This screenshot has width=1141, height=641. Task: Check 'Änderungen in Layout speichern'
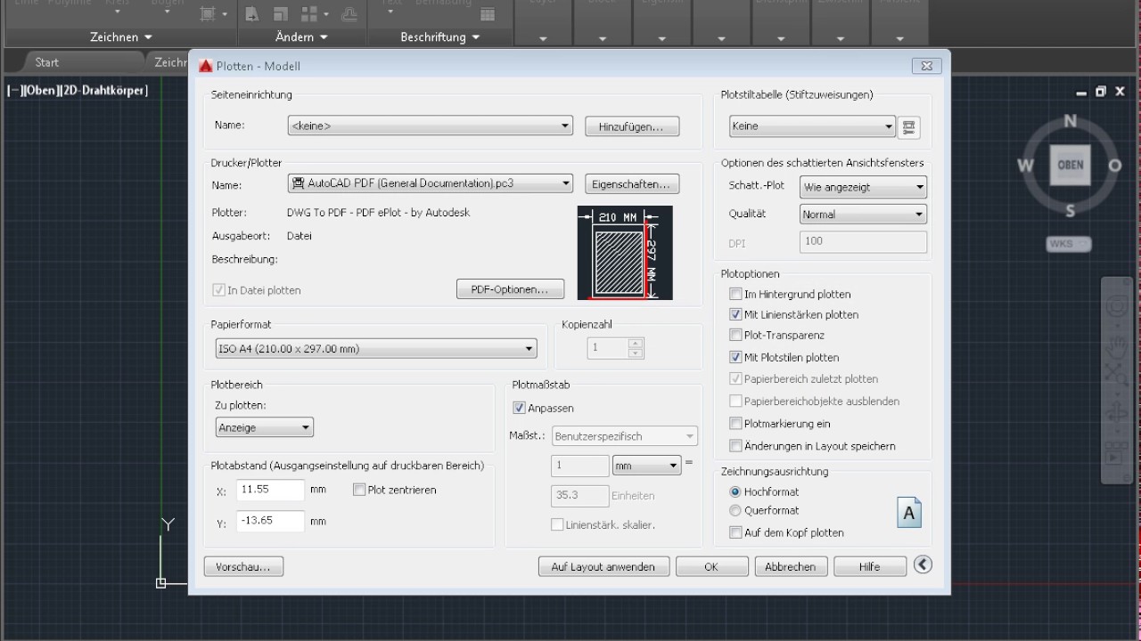point(735,446)
